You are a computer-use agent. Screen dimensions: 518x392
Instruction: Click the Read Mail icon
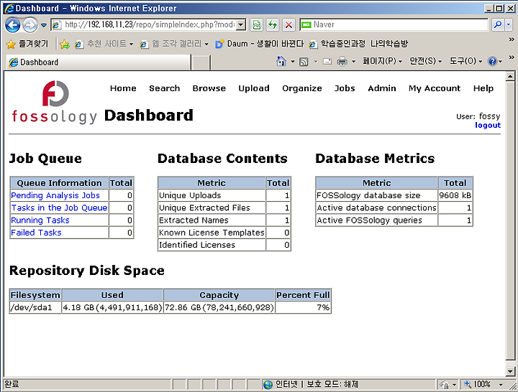(x=327, y=61)
